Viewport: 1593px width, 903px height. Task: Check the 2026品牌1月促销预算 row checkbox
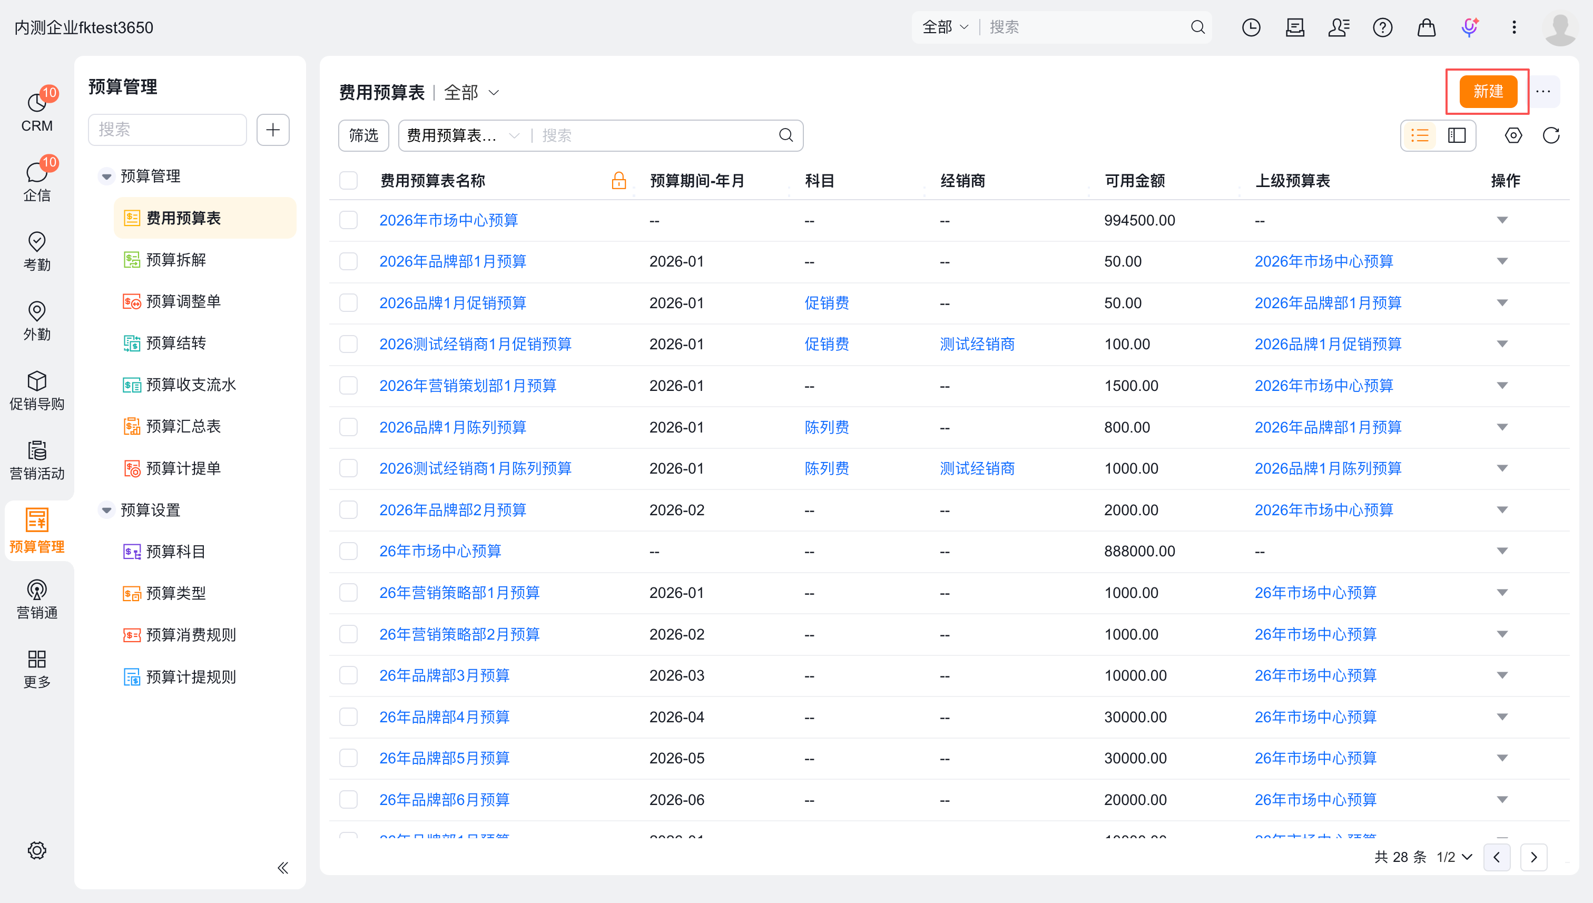coord(349,302)
